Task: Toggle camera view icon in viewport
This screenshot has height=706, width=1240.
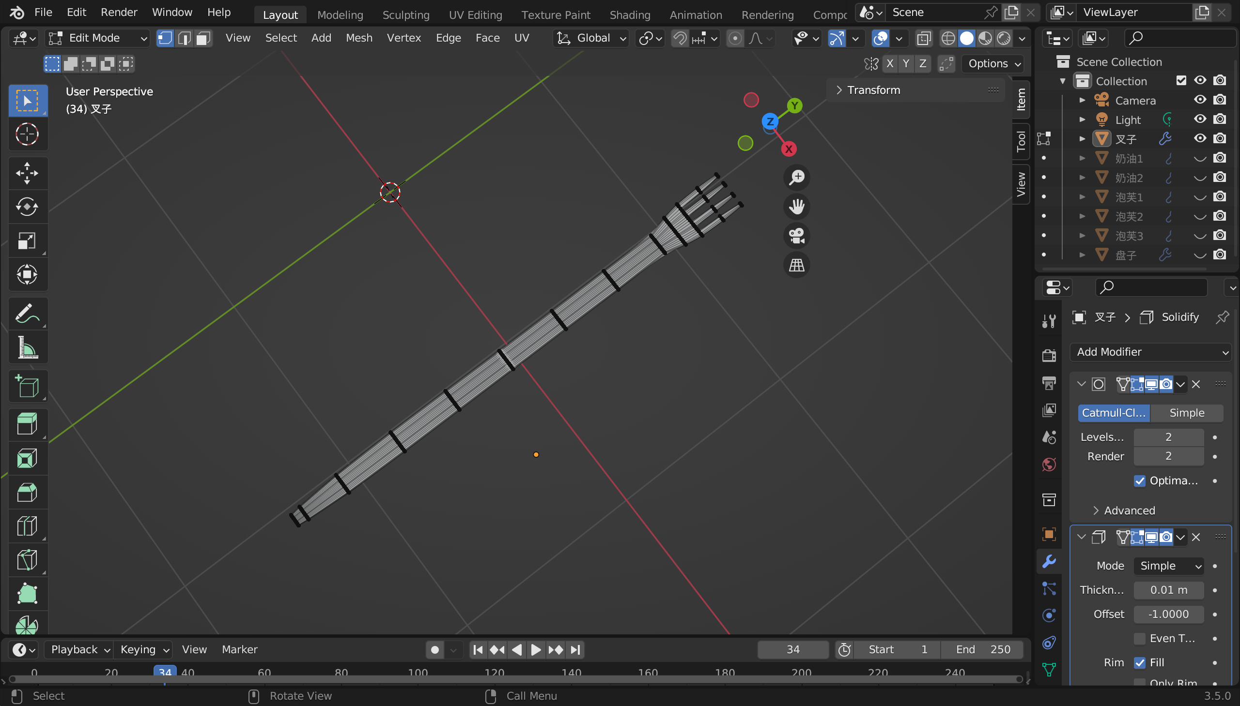Action: tap(796, 236)
